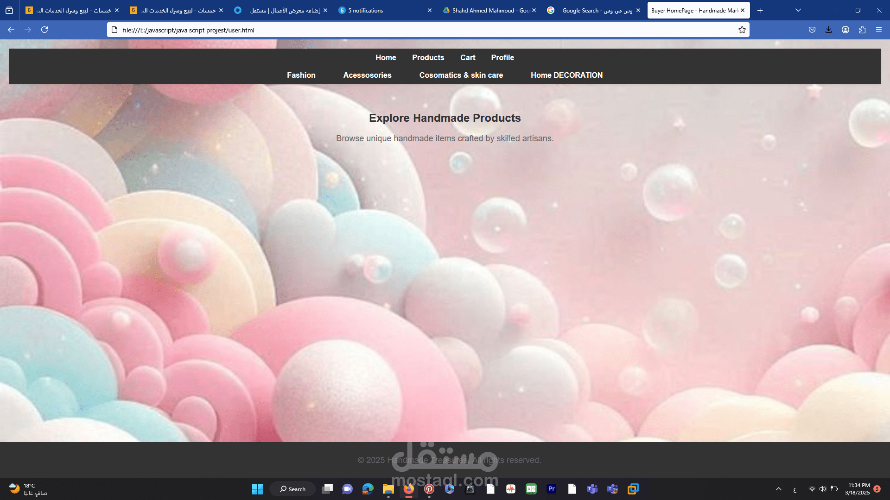Image resolution: width=890 pixels, height=500 pixels.
Task: Open Microsoft Edge from the taskbar
Action: click(x=368, y=489)
